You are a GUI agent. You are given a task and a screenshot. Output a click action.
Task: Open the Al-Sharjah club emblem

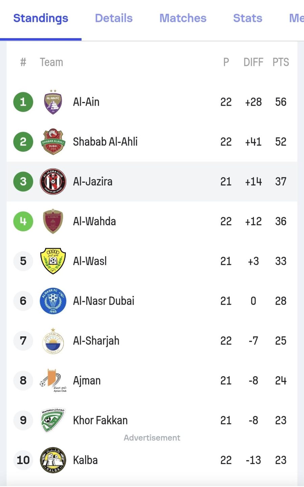(53, 341)
